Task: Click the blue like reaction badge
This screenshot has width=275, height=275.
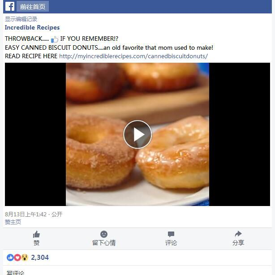Action: point(10,258)
